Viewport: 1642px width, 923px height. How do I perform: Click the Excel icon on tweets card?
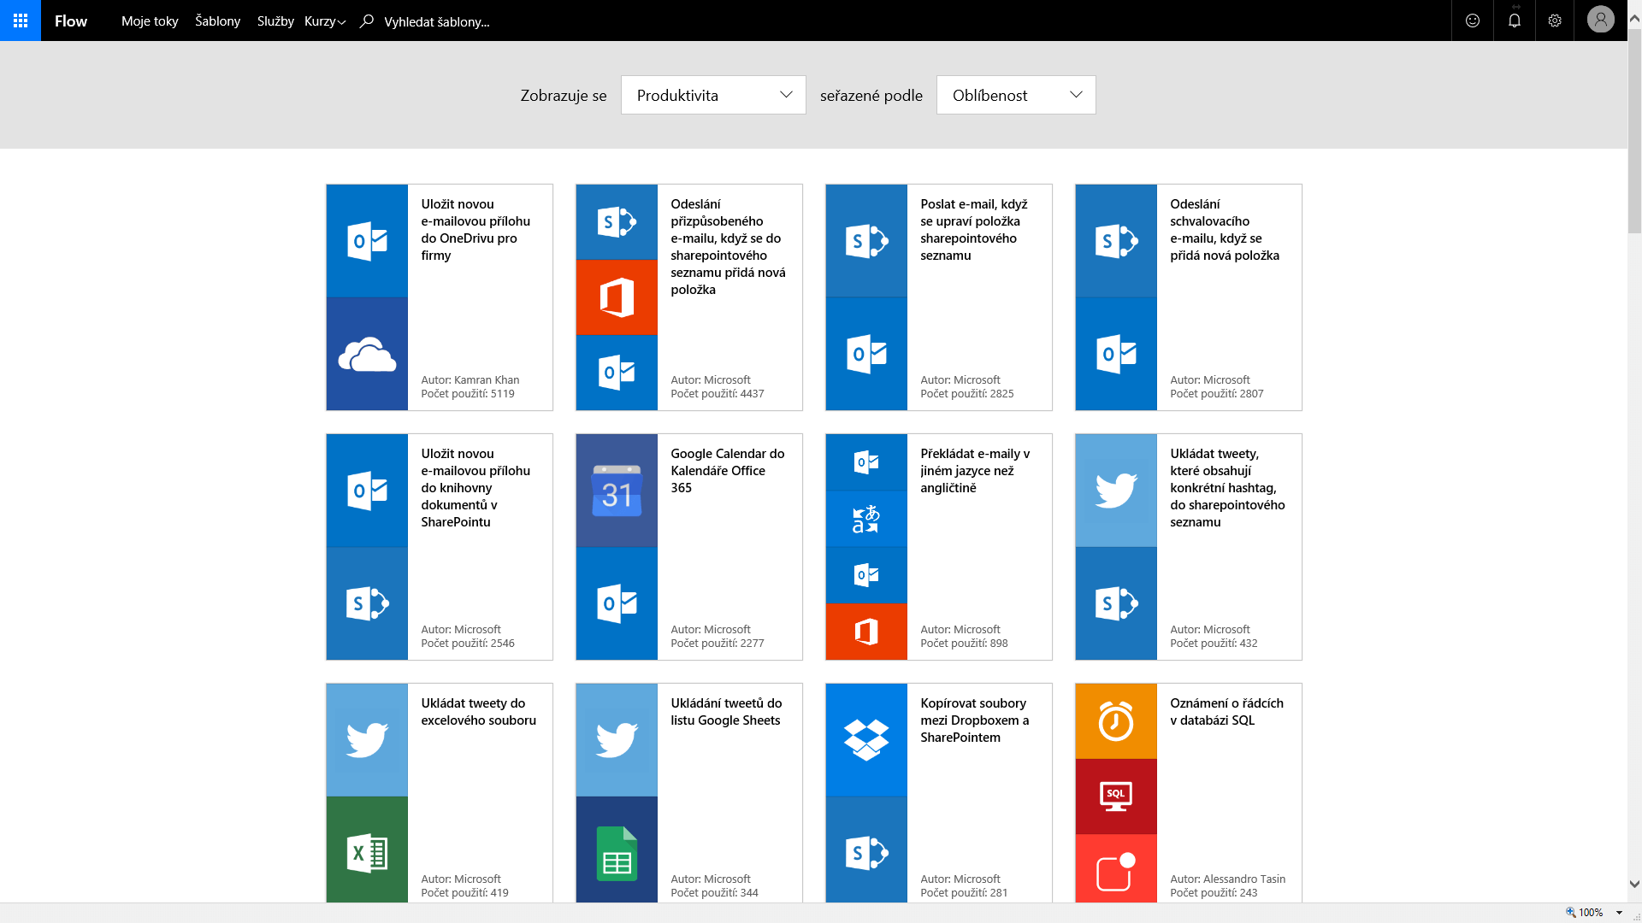click(367, 853)
